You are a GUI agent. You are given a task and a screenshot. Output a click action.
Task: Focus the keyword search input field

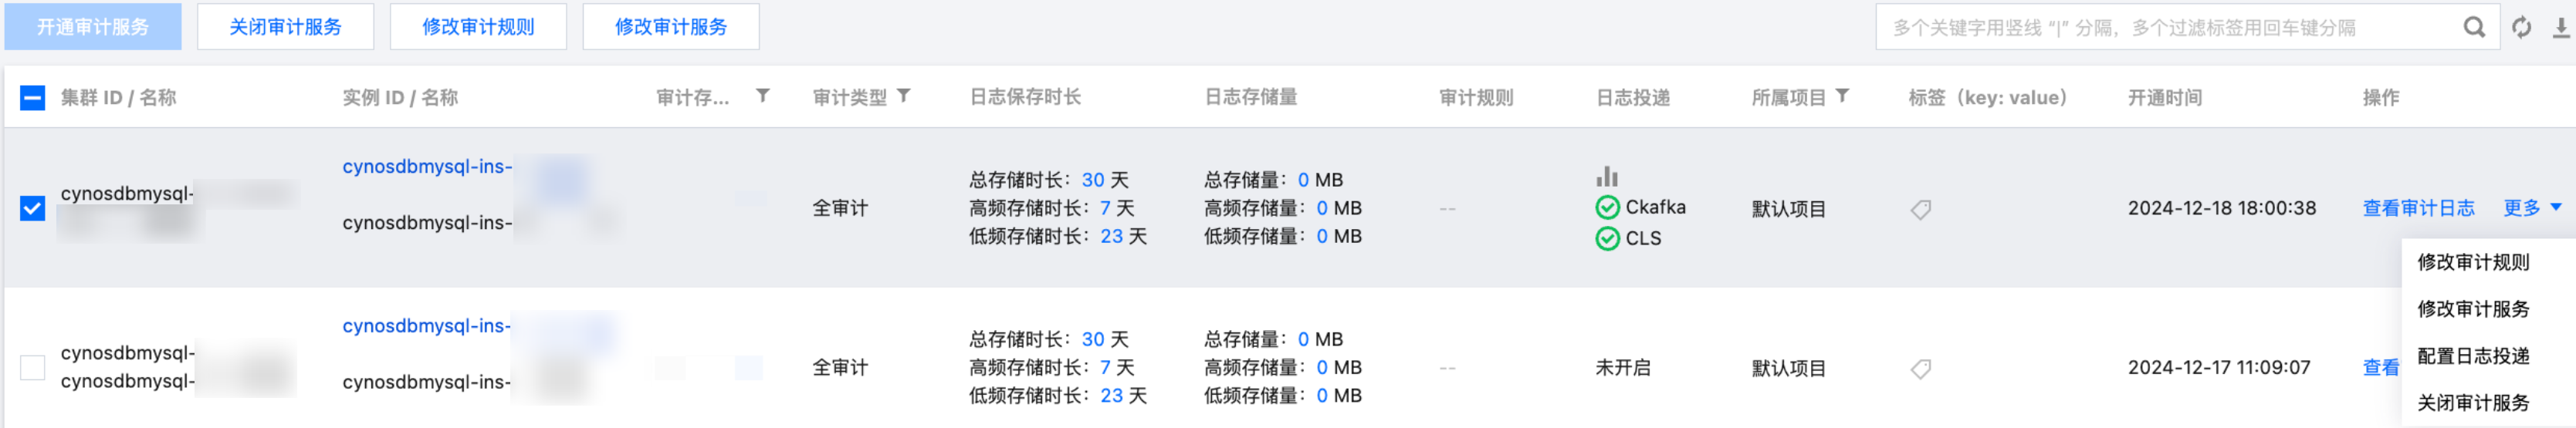[x=2165, y=27]
